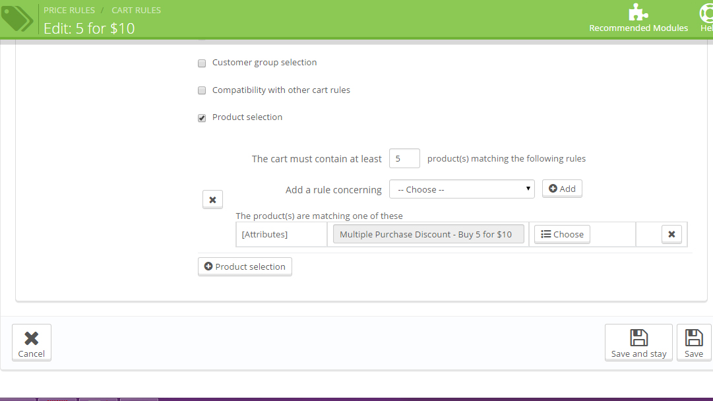Image resolution: width=713 pixels, height=401 pixels.
Task: Enable Compatibility with other cart rules
Action: [202, 90]
